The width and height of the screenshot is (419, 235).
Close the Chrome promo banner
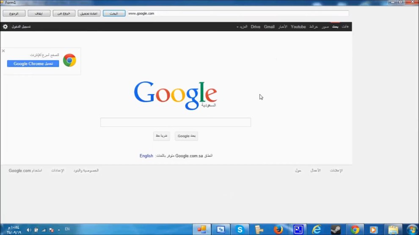click(3, 51)
